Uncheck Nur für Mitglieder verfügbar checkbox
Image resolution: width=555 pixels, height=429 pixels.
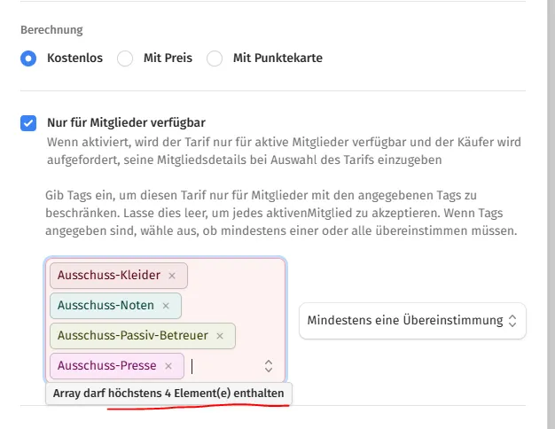pos(28,123)
